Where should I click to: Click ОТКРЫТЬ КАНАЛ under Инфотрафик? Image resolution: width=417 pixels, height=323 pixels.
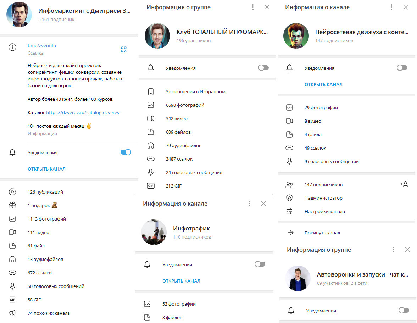182,281
